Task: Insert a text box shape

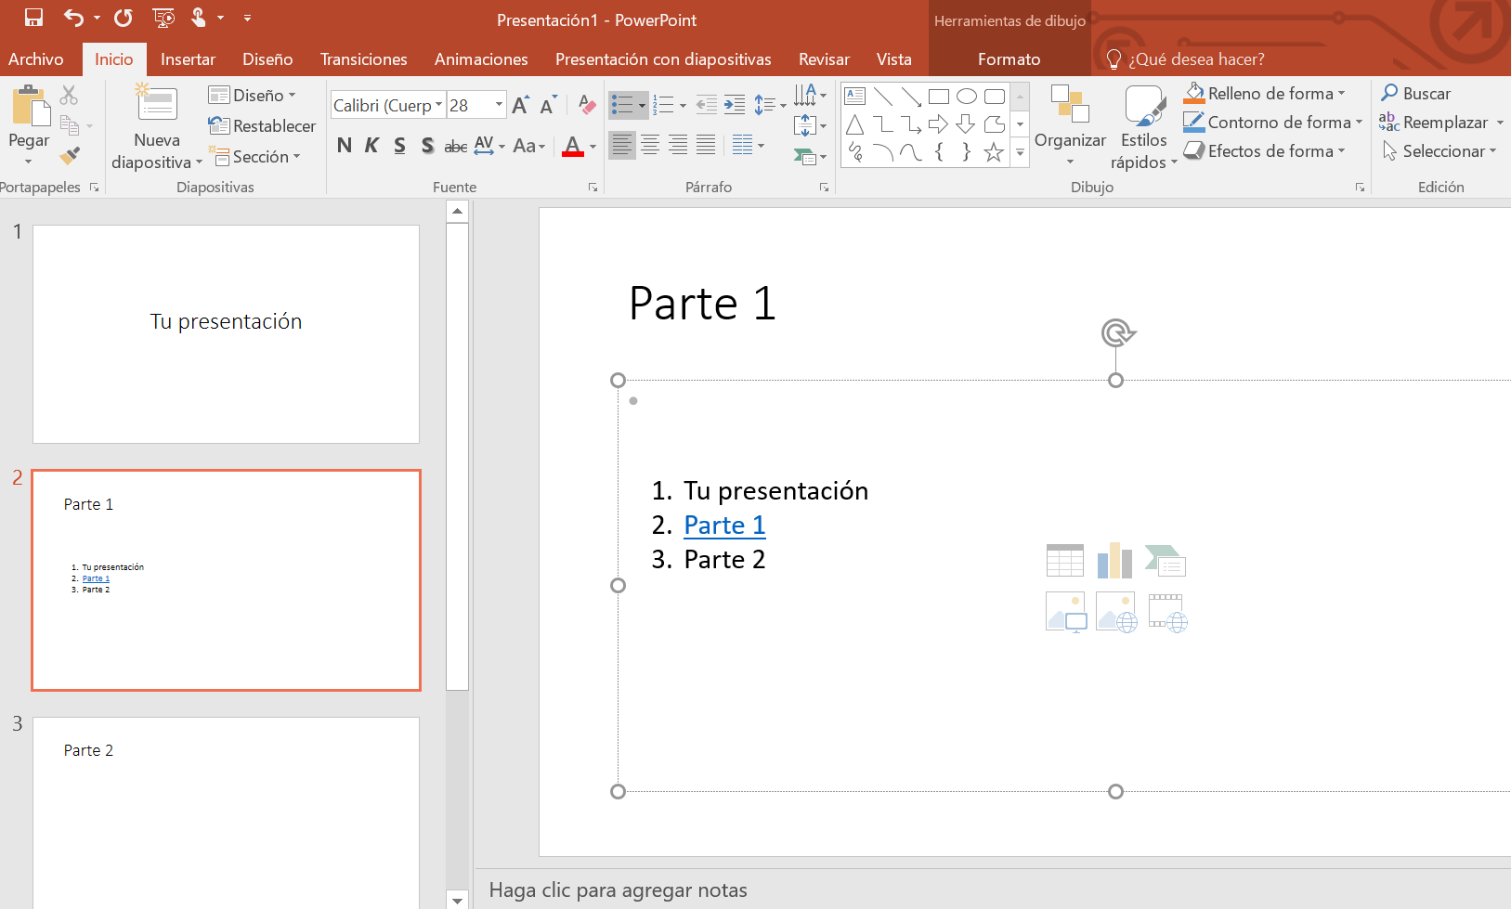Action: 855,96
